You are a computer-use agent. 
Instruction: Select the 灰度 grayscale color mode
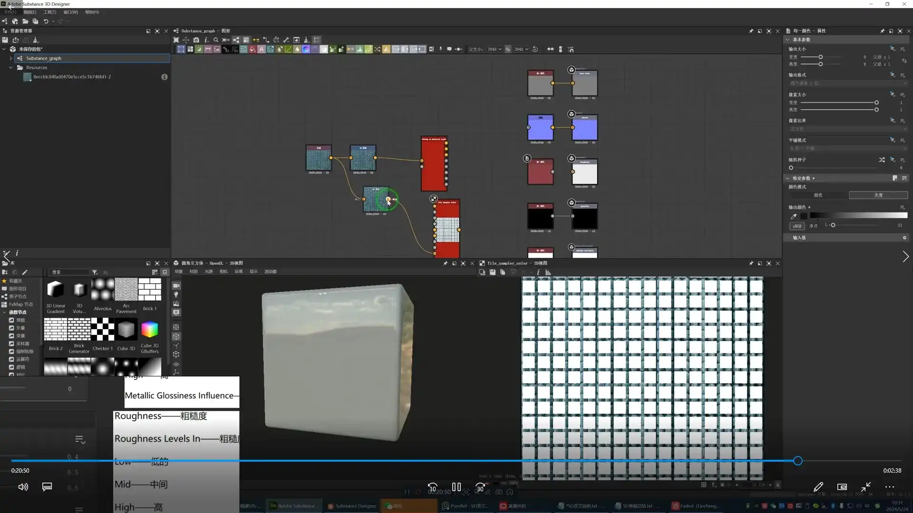[x=878, y=195]
